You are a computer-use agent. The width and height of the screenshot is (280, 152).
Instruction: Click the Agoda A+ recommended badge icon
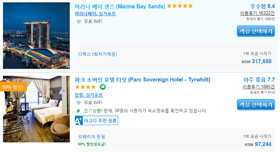78,120
